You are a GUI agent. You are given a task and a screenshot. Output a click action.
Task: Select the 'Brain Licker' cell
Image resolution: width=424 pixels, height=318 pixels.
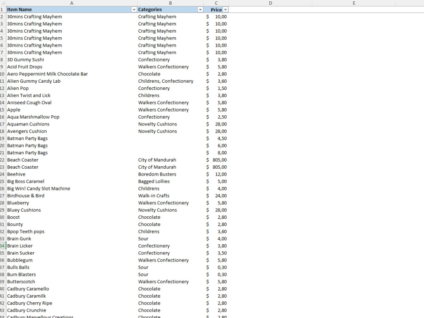[72, 246]
